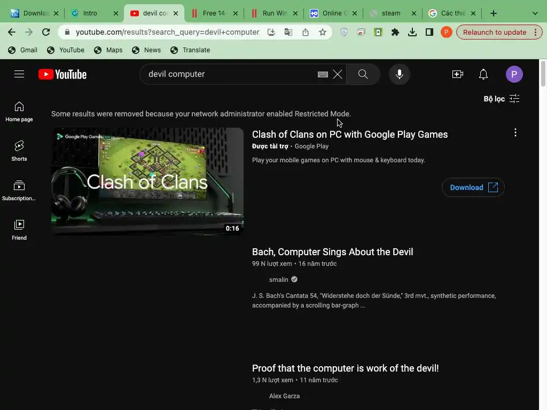Open the YouTube bookmark
The image size is (547, 410).
click(x=66, y=50)
